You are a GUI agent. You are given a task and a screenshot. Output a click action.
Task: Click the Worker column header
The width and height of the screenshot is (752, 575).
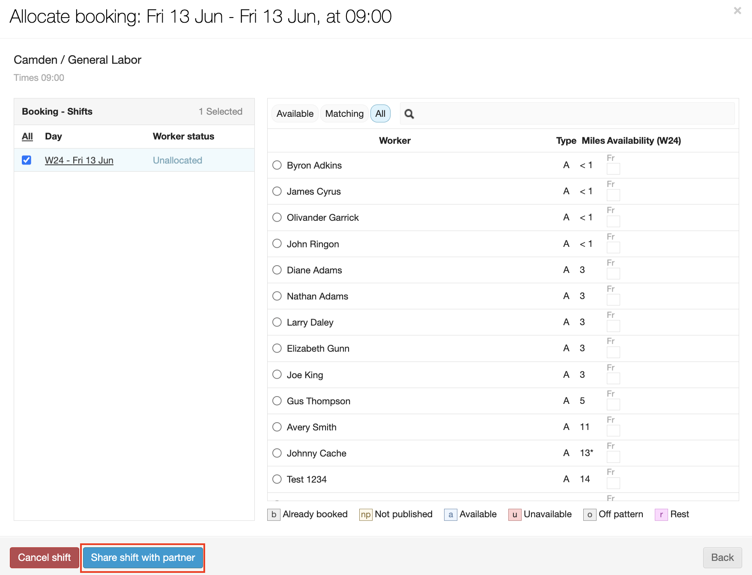click(x=395, y=141)
